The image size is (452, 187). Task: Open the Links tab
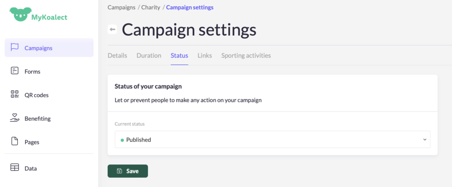coord(205,55)
